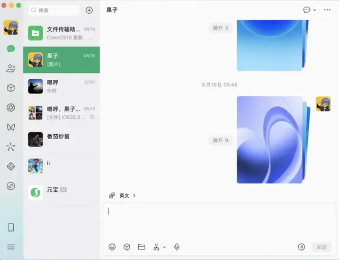This screenshot has height=260, width=339.
Task: Open the butterfly Channels icon in the sidebar
Action: point(11,127)
